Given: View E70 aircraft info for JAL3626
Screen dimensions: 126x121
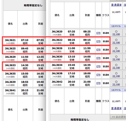Looking at the screenshot, I should [98, 50].
